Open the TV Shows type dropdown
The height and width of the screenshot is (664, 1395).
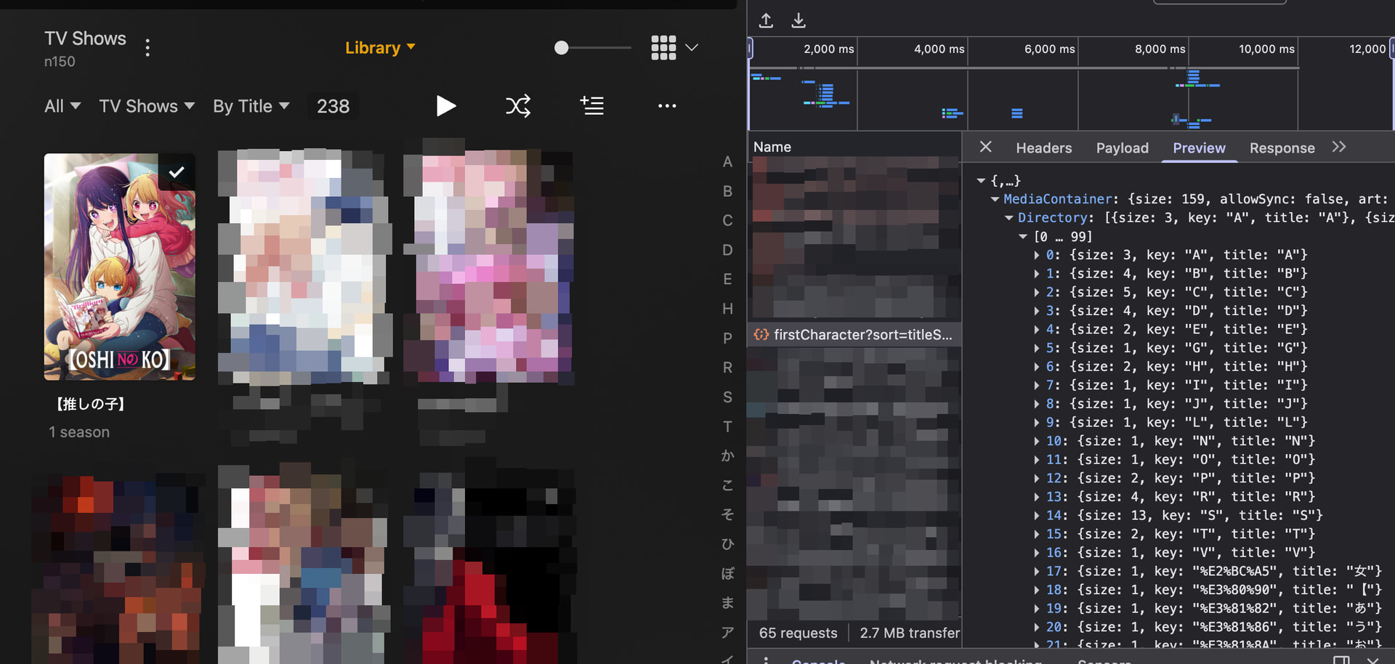[147, 106]
